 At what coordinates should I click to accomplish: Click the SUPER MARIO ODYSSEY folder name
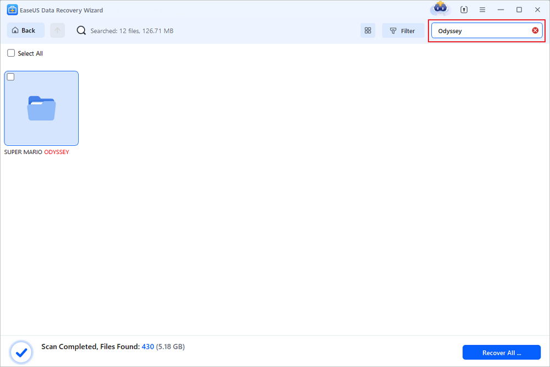pyautogui.click(x=36, y=152)
